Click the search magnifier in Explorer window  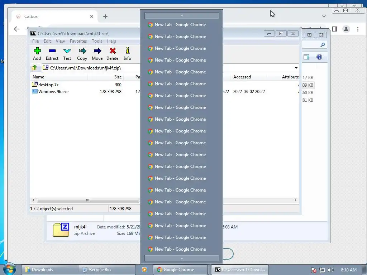pyautogui.click(x=323, y=45)
